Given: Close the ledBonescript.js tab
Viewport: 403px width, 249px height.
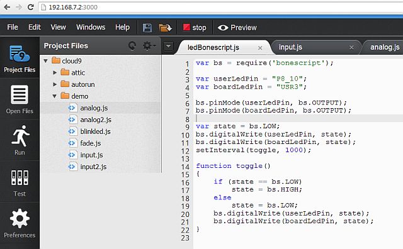Looking at the screenshot, I should (260, 48).
